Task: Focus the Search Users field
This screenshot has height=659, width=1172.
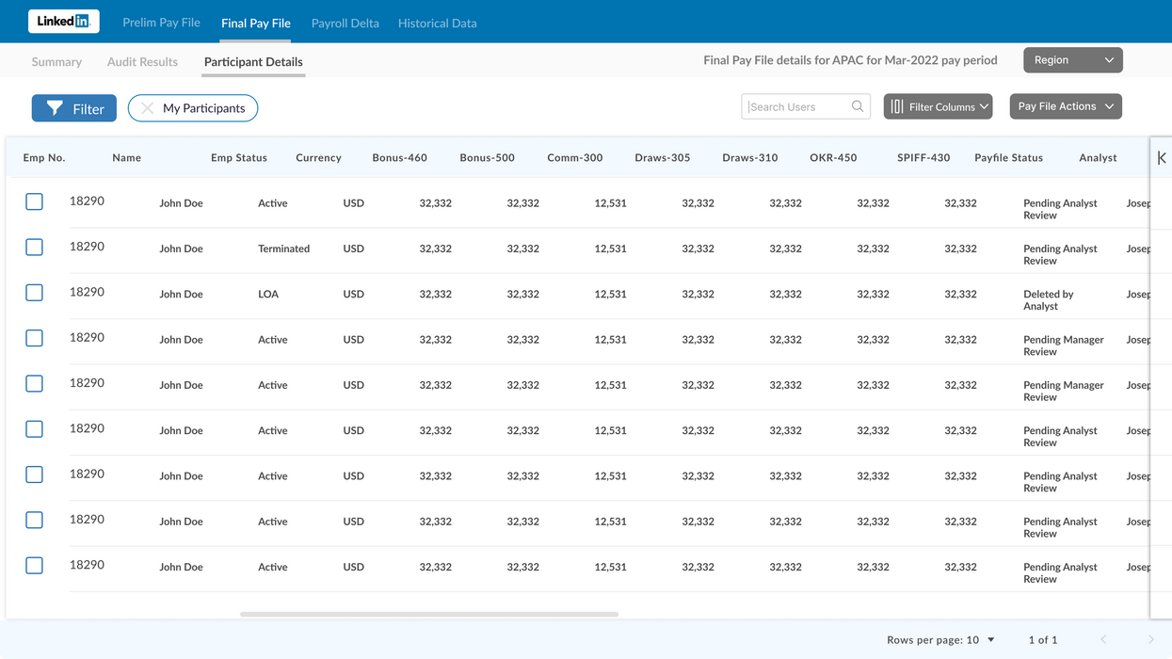Action: 806,106
